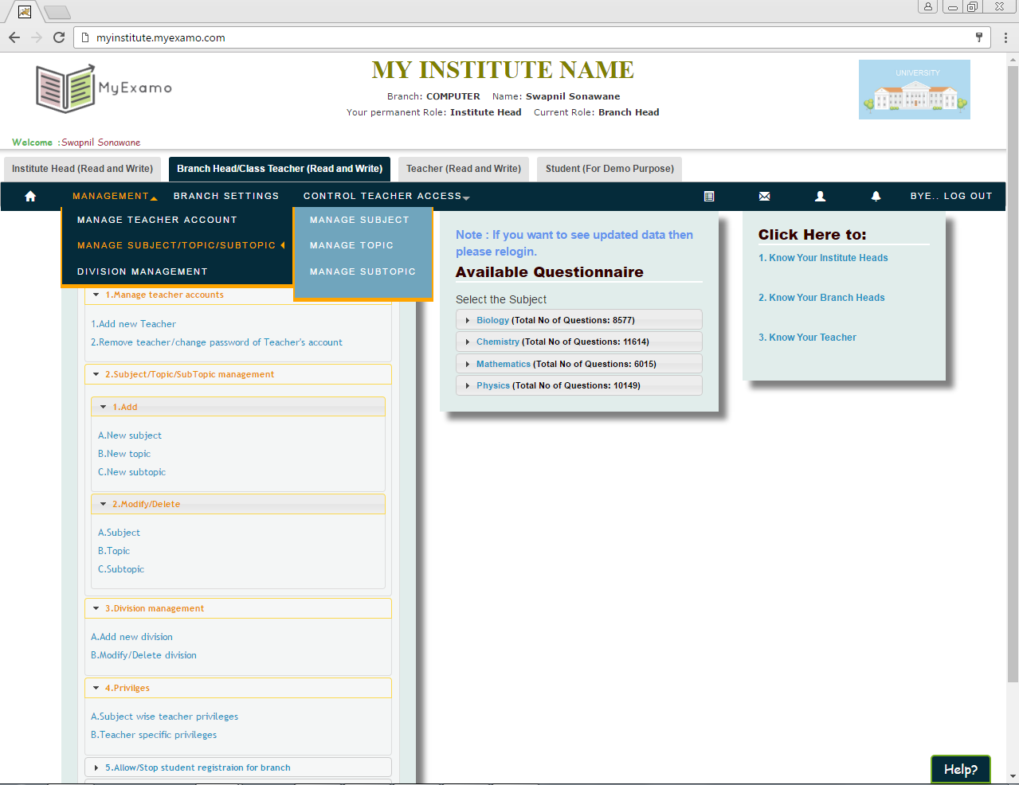Image resolution: width=1019 pixels, height=785 pixels.
Task: Click the scrollbar down arrow
Action: (1013, 775)
